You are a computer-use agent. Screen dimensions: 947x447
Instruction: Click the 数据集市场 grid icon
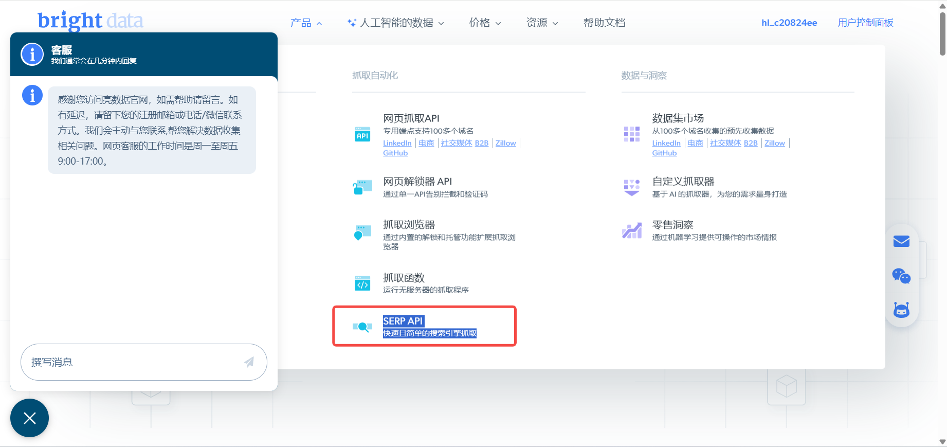[x=631, y=134]
